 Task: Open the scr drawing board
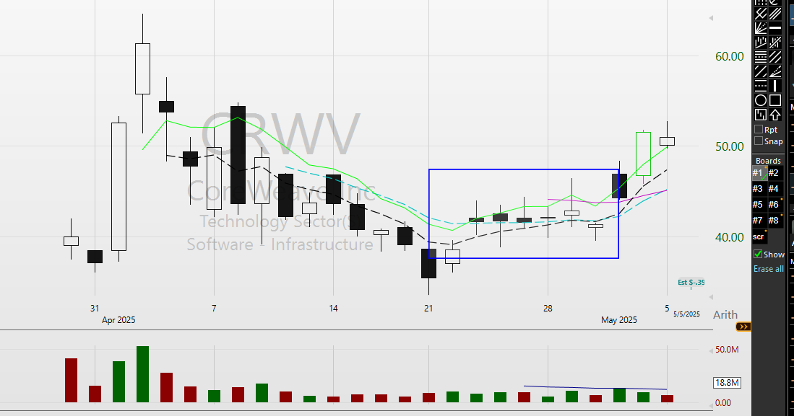point(759,236)
